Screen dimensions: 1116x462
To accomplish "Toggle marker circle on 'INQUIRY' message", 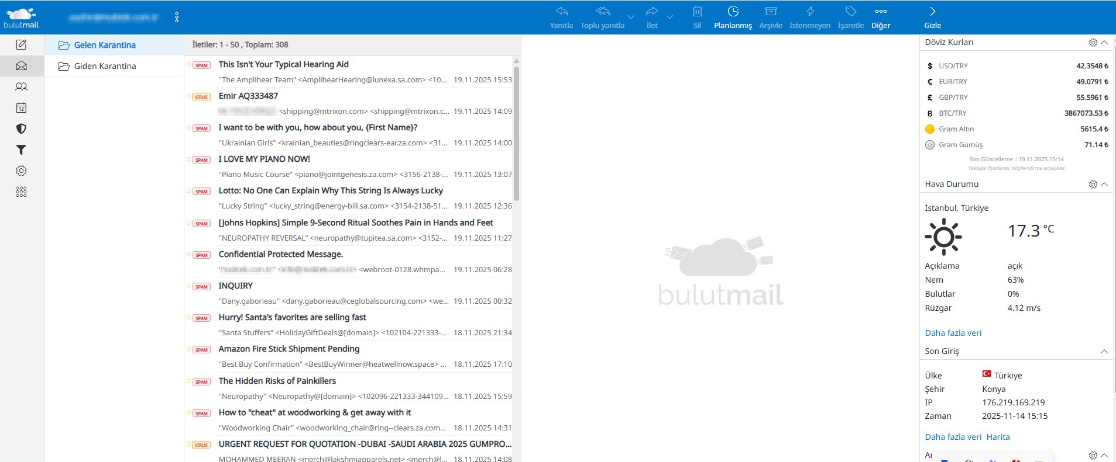I will [188, 286].
